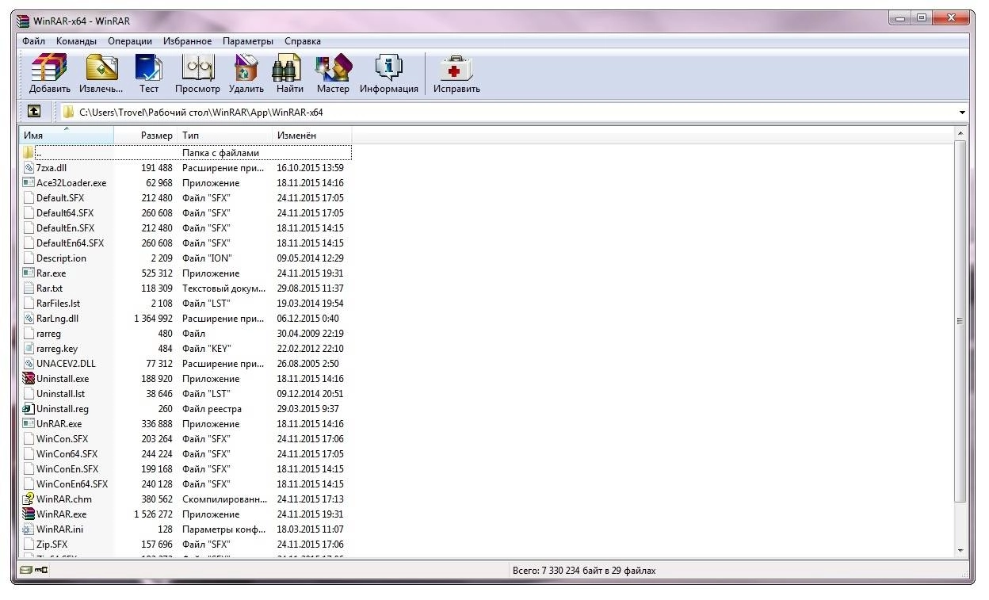This screenshot has width=989, height=600.
Task: Click the size value 1 526 272
Action: pyautogui.click(x=153, y=514)
